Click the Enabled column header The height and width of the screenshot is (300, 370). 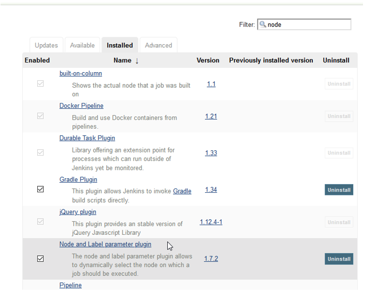tap(37, 60)
